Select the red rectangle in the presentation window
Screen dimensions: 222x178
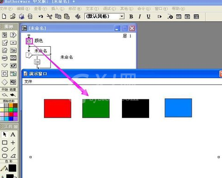[57, 108]
